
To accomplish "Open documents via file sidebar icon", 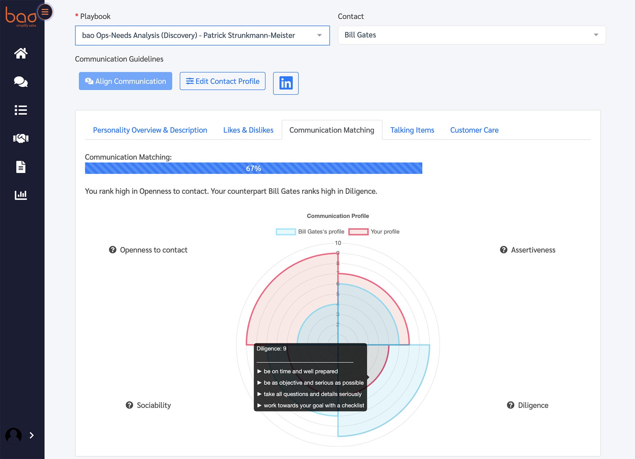I will (x=21, y=167).
